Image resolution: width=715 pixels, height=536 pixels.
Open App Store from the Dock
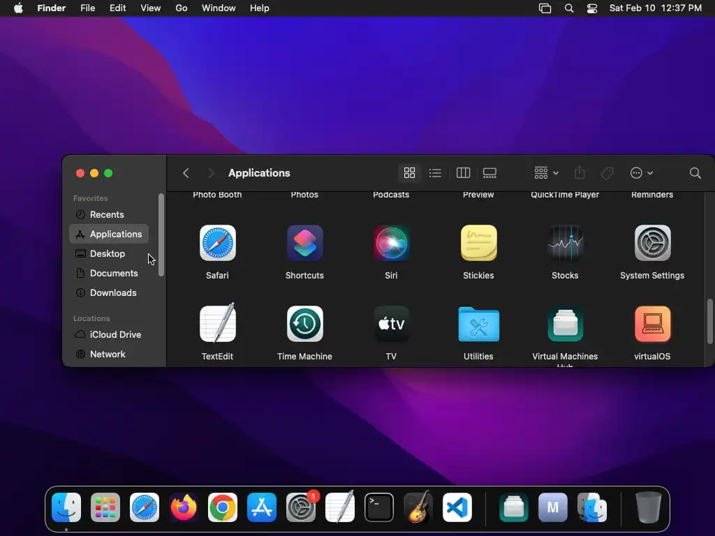point(262,507)
